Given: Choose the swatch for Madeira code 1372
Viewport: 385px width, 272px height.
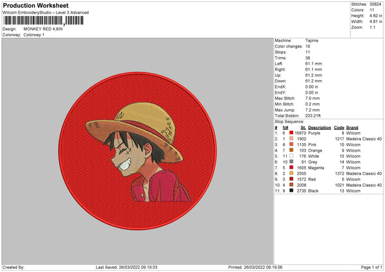Looking at the screenshot, I should coord(291,173).
